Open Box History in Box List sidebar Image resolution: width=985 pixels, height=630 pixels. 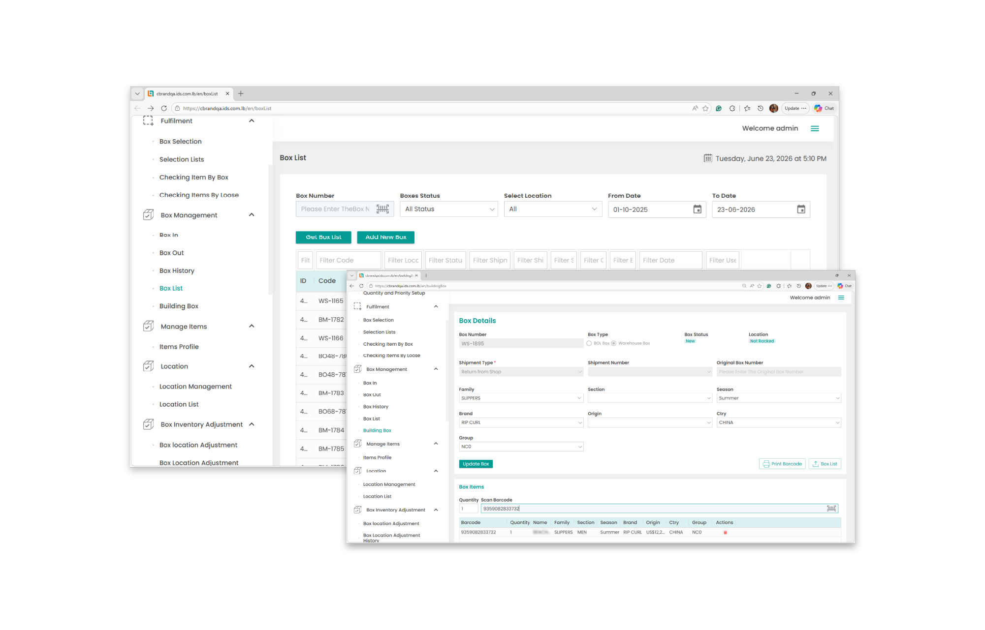tap(177, 270)
